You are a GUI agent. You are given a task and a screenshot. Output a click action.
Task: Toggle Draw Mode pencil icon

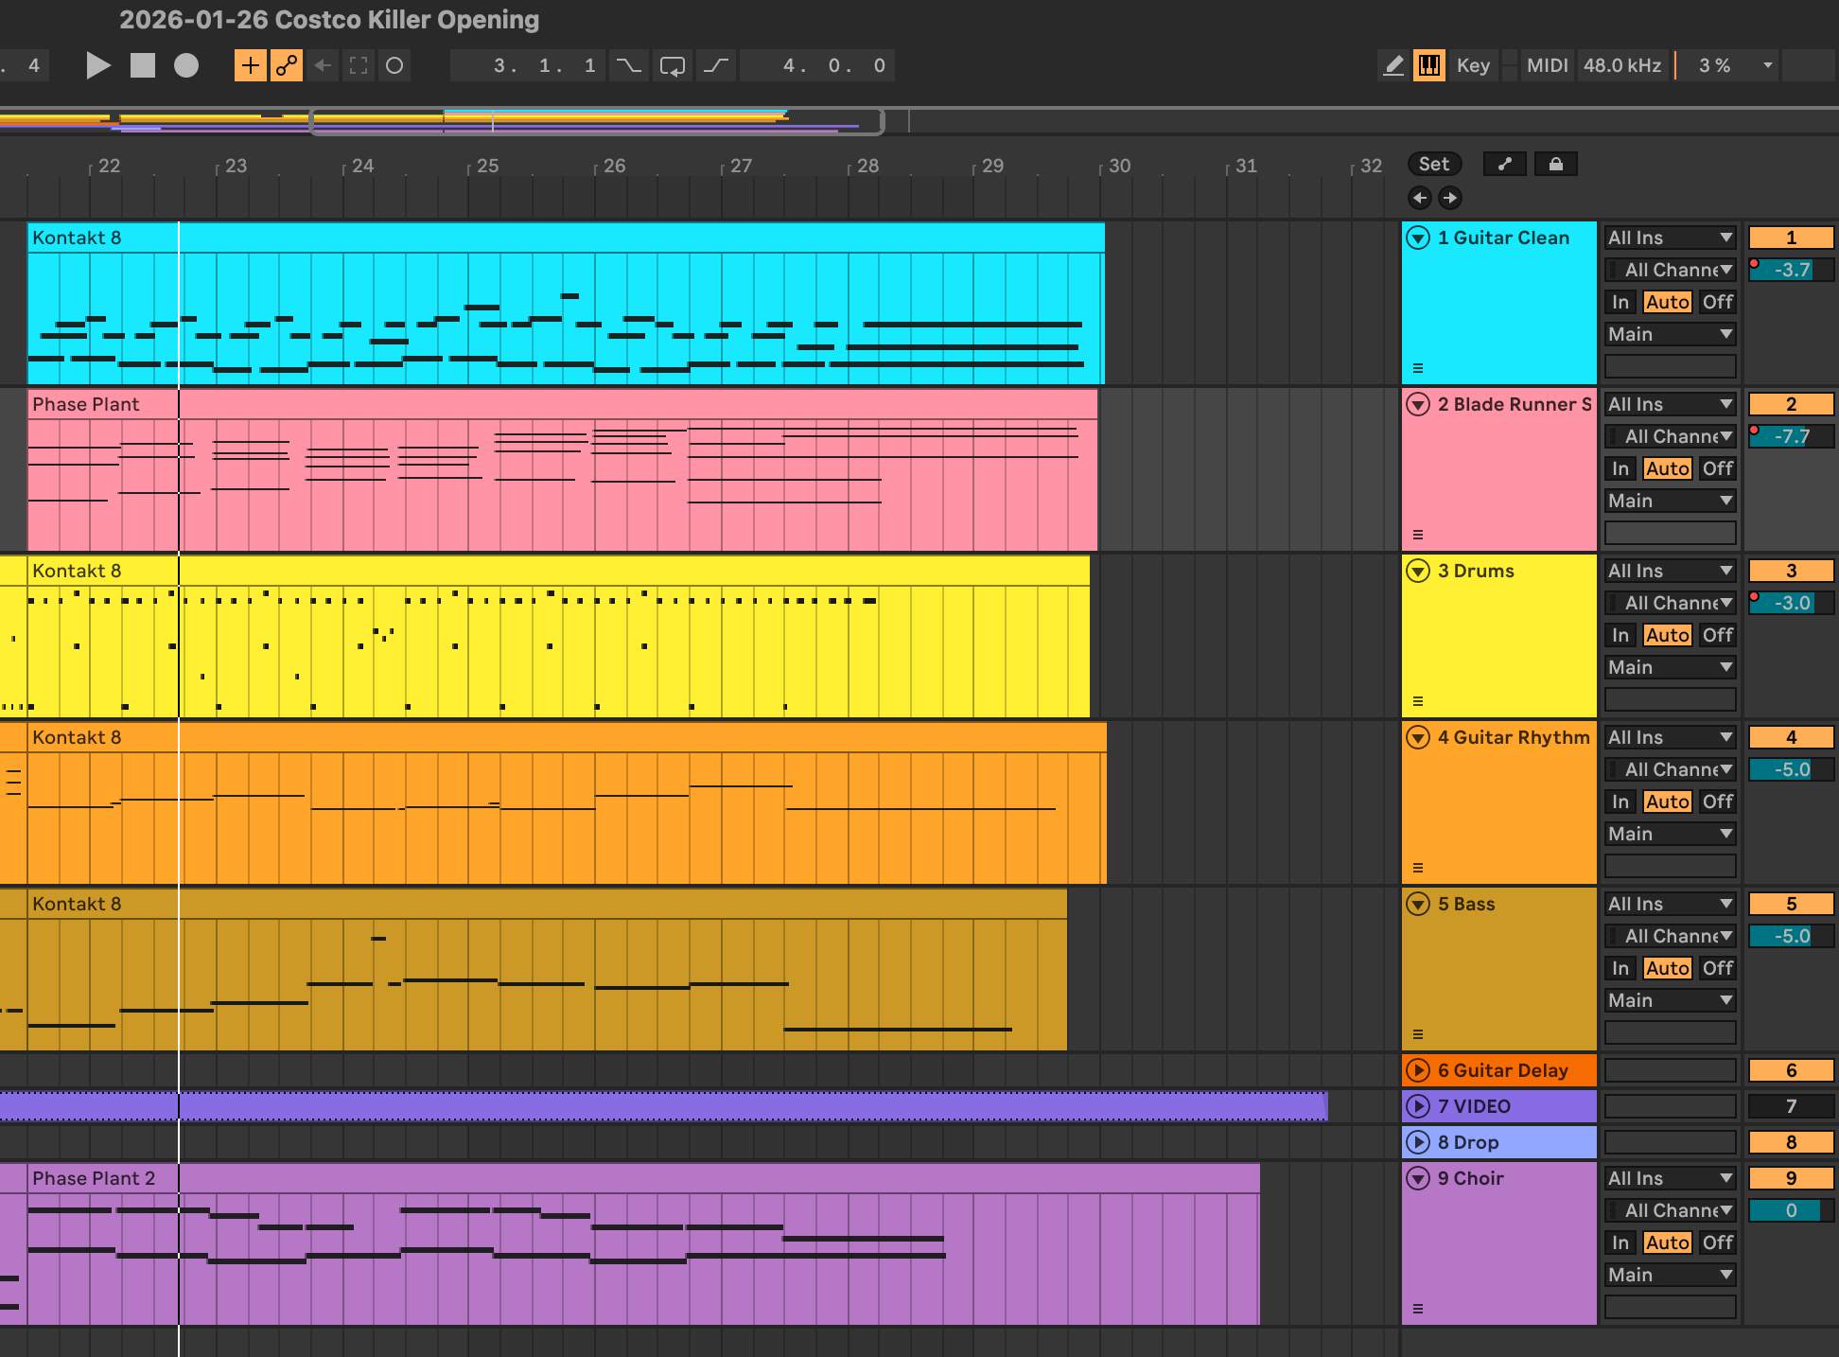[x=1393, y=65]
